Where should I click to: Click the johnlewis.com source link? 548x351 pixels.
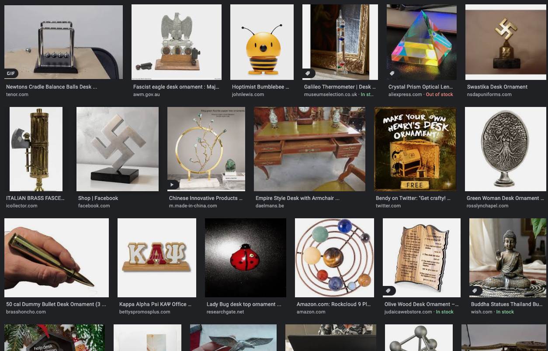[x=248, y=94]
